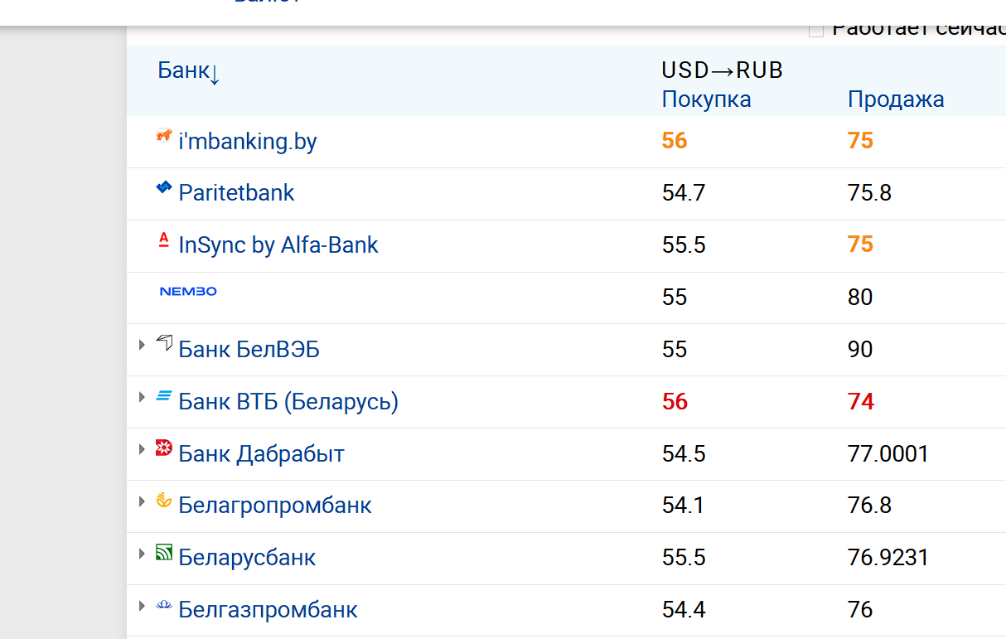Viewport: 1006px width, 639px height.
Task: Open the Банк Дабрабыт link
Action: [261, 454]
